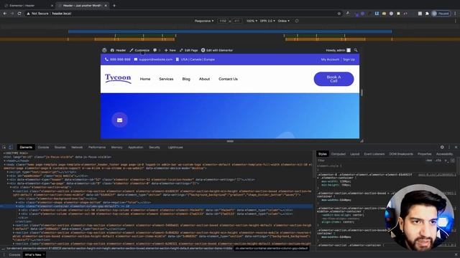Open a new browser tab with the plus icon
This screenshot has width=460, height=258.
click(114, 5)
